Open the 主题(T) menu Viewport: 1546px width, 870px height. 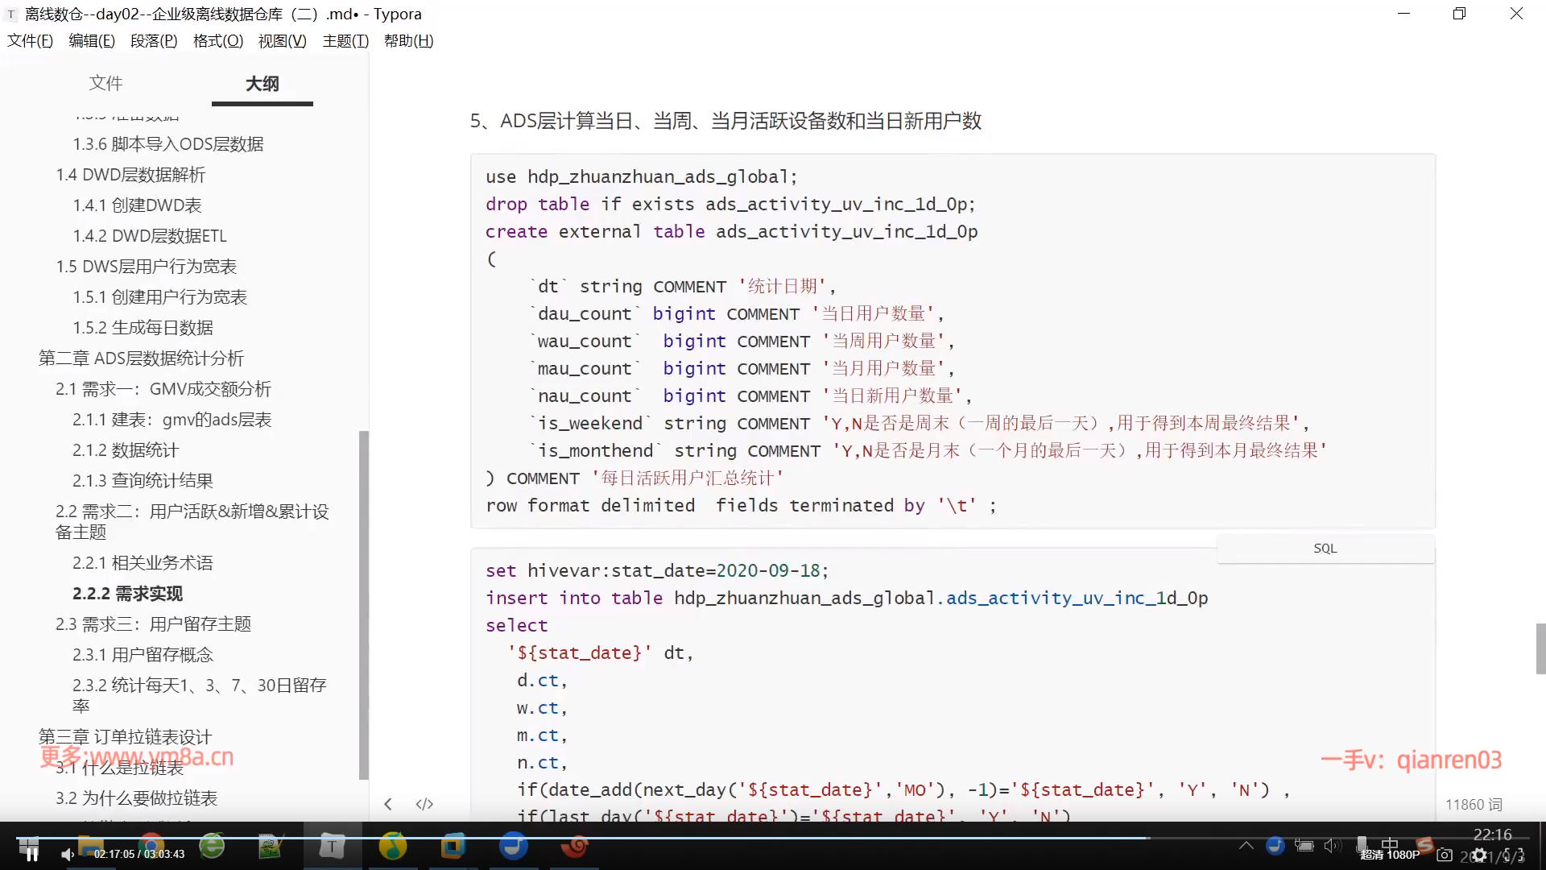345,41
